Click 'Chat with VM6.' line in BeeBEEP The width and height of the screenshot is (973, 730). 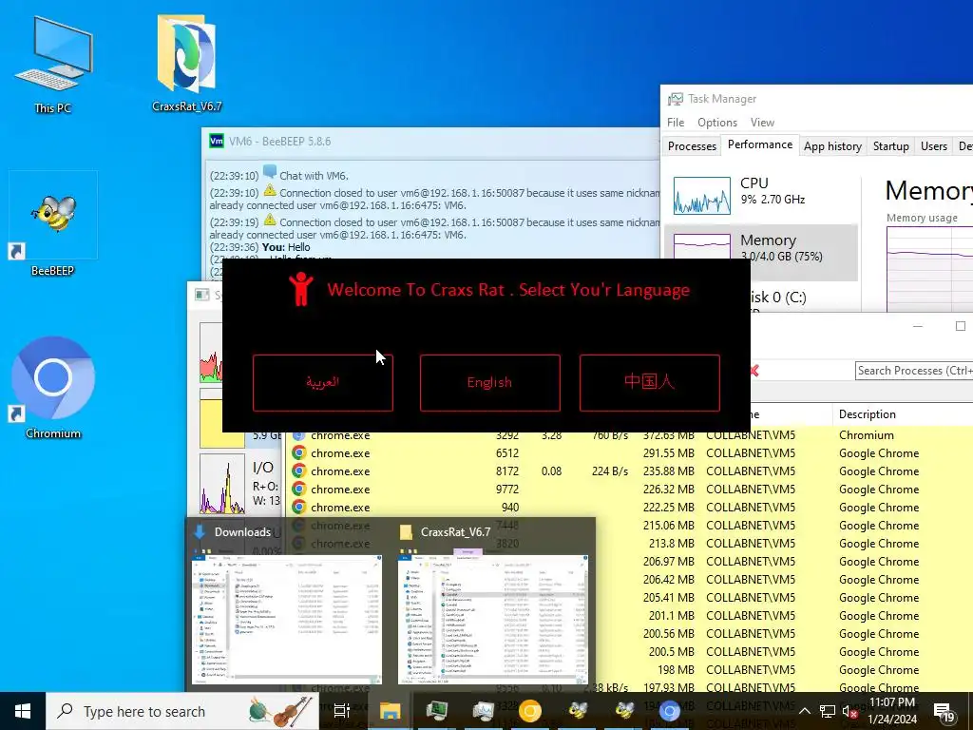pyautogui.click(x=314, y=176)
